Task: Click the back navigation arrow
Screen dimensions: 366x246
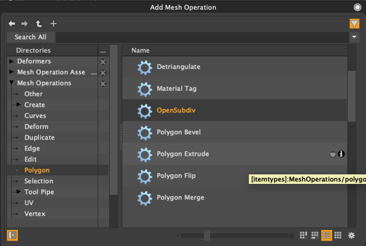Action: [x=12, y=24]
